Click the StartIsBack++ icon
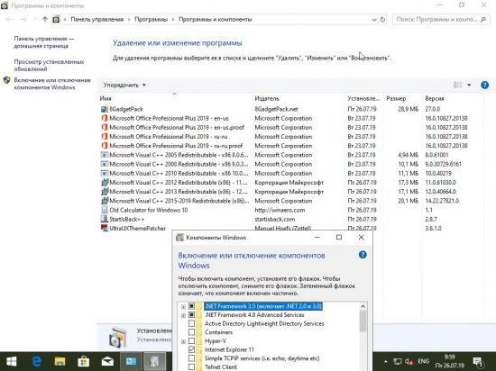This screenshot has width=496, height=371. [105, 219]
